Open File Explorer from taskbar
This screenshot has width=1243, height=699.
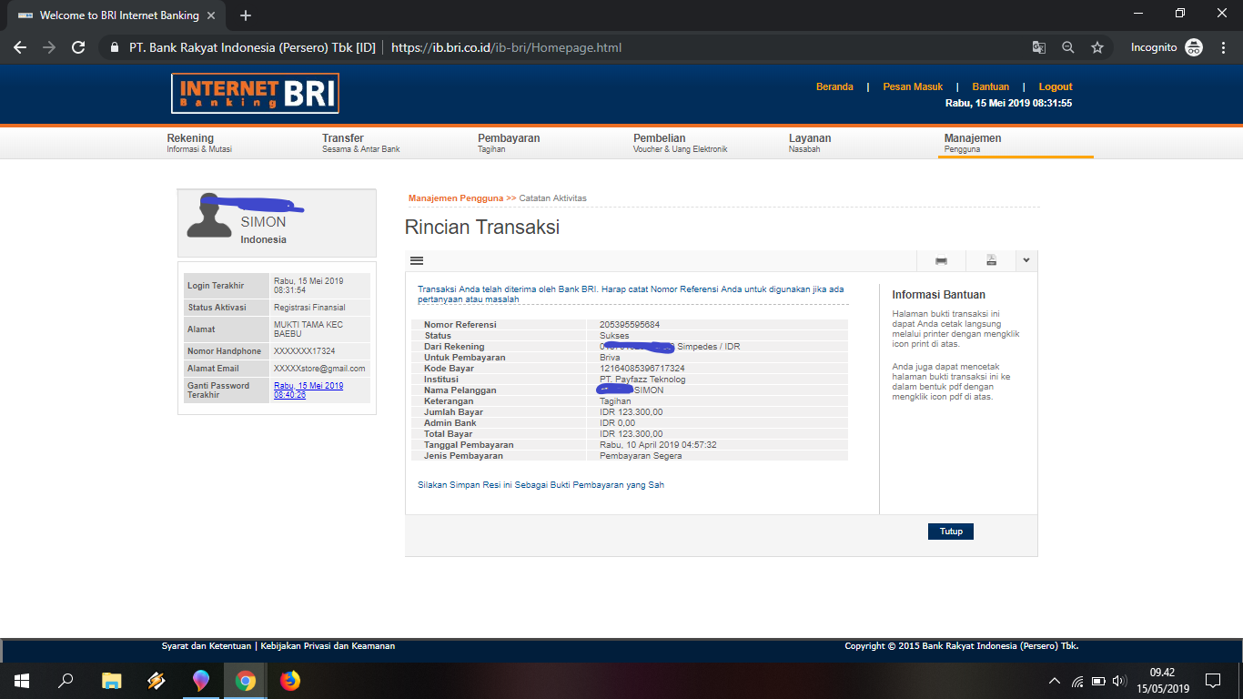(112, 680)
